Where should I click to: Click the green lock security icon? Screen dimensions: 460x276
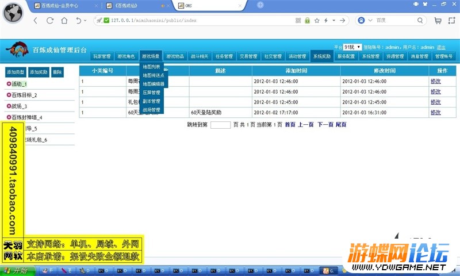click(307, 21)
